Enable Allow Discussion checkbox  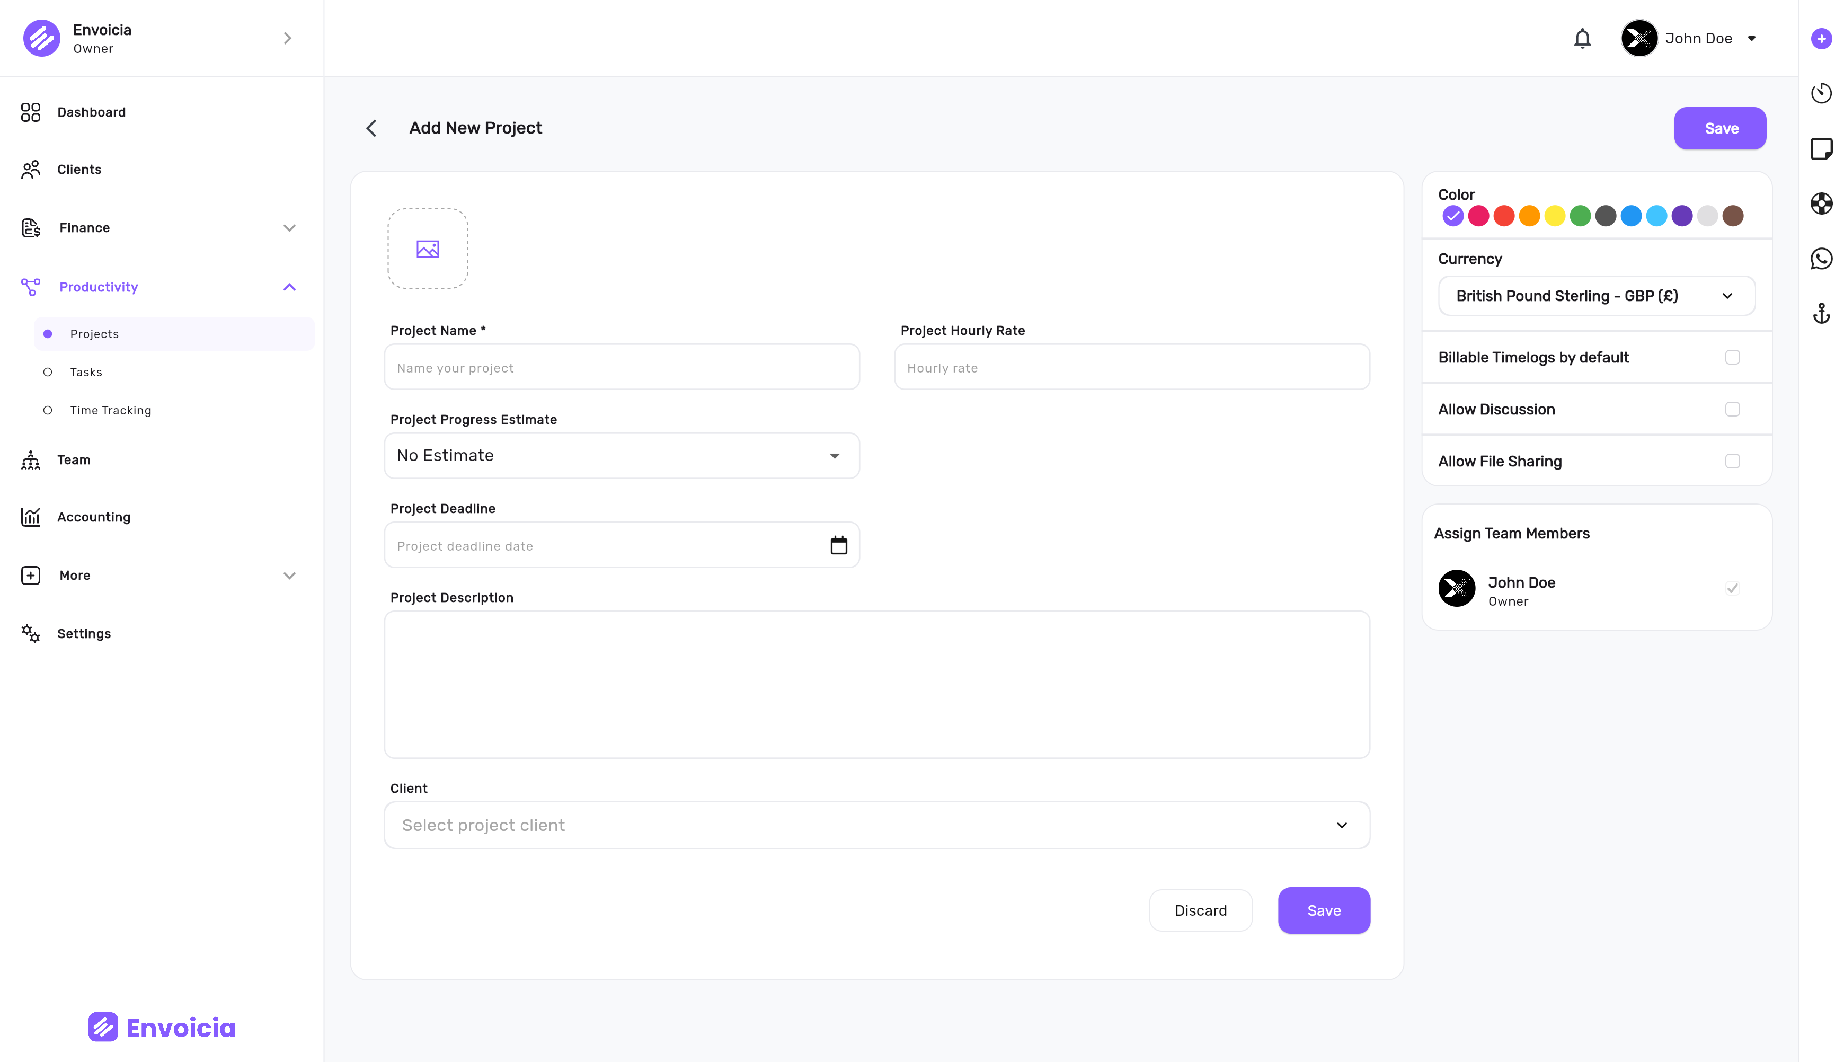[x=1732, y=409]
